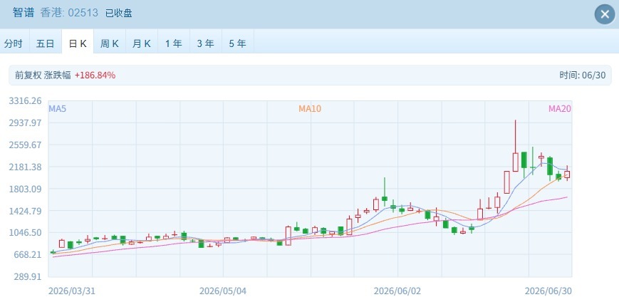619x297 pixels.
Task: Click the 1046.50 price axis label
Action: [25, 233]
